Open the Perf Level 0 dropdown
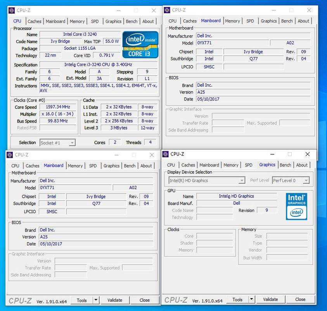Viewport: 327px width, 311px height. [291, 180]
